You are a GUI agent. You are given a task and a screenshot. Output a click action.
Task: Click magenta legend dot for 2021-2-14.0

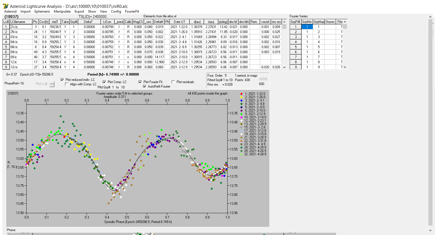point(241,117)
